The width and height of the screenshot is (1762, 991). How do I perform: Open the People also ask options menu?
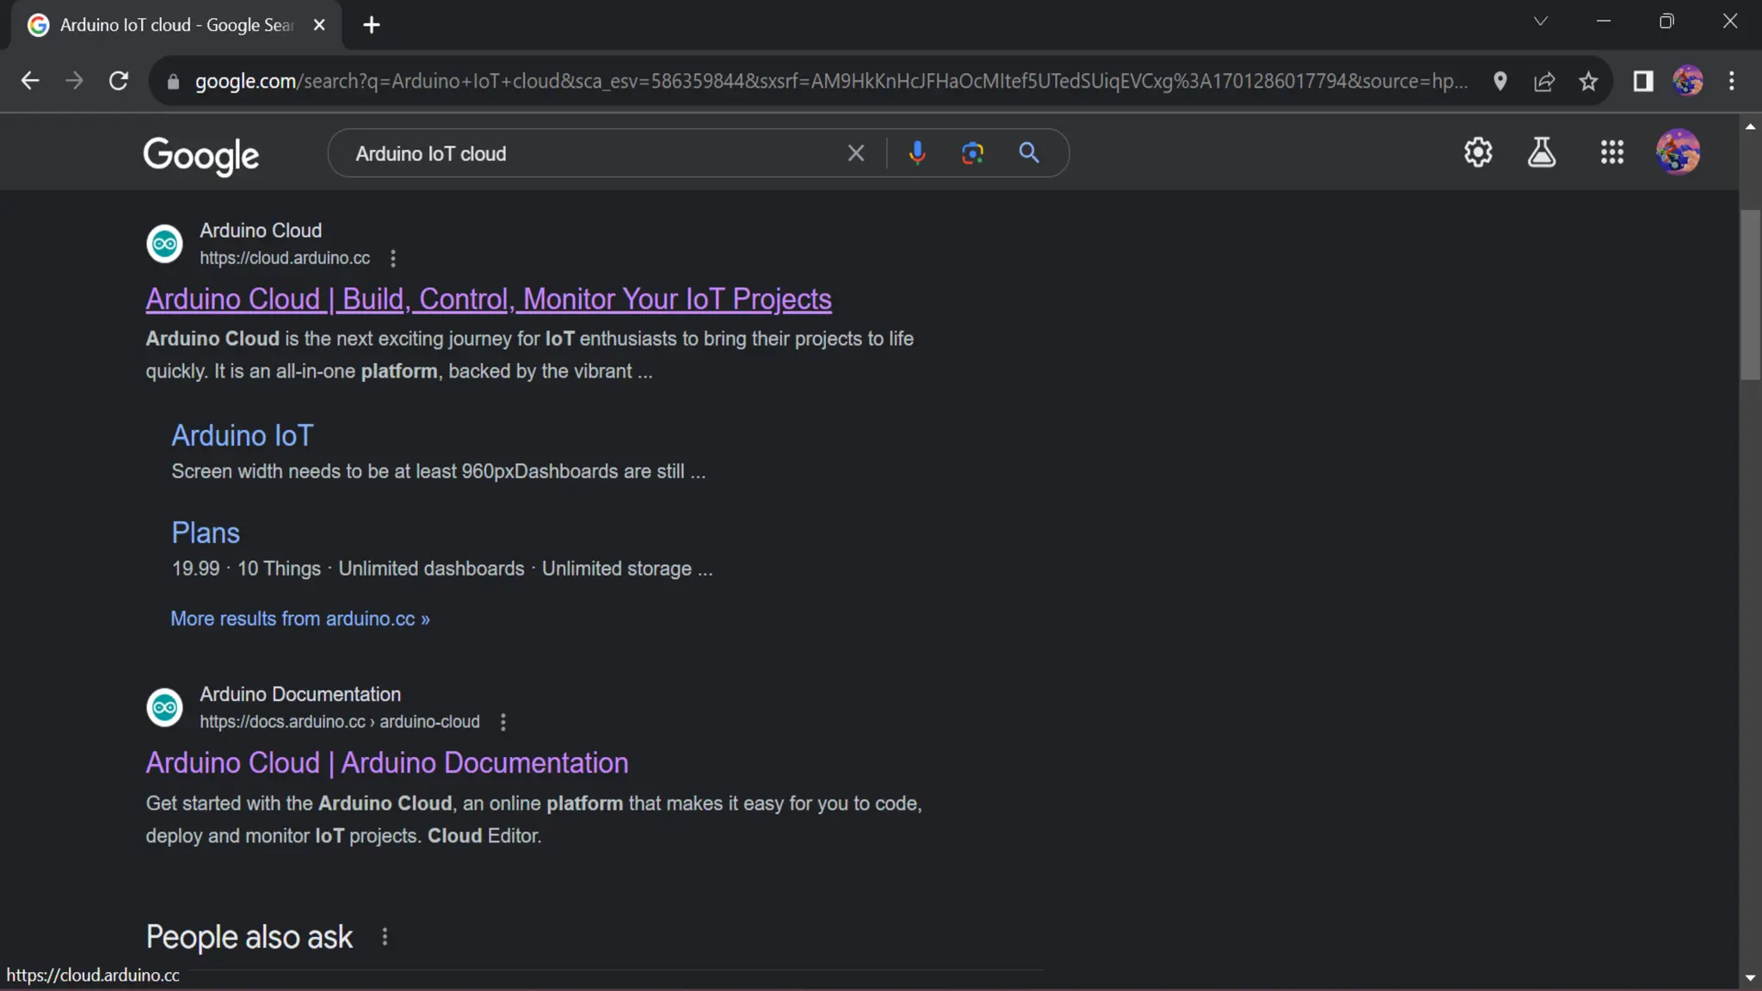[x=385, y=937]
